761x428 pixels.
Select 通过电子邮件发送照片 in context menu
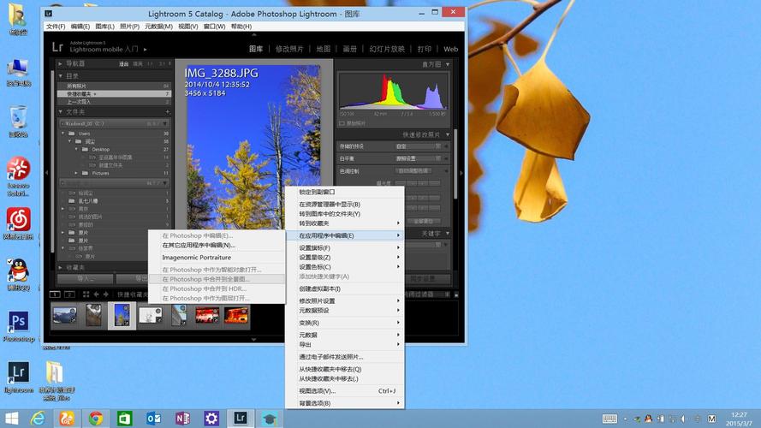coord(345,357)
